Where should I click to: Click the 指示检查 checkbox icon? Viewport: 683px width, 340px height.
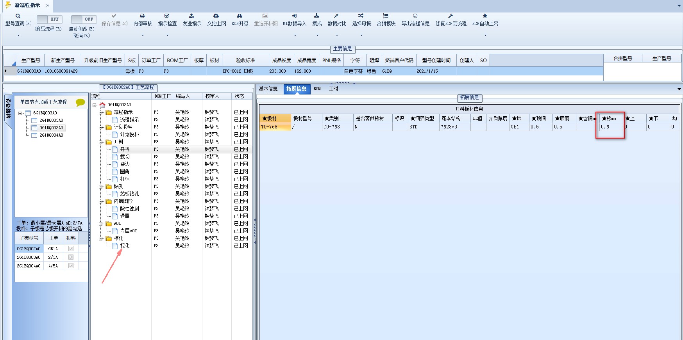click(x=167, y=16)
